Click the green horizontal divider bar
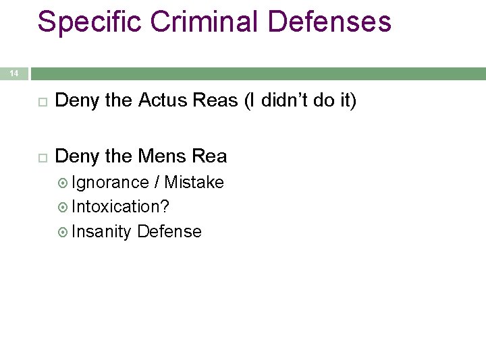Viewport: 486px width, 364px height. (259, 73)
